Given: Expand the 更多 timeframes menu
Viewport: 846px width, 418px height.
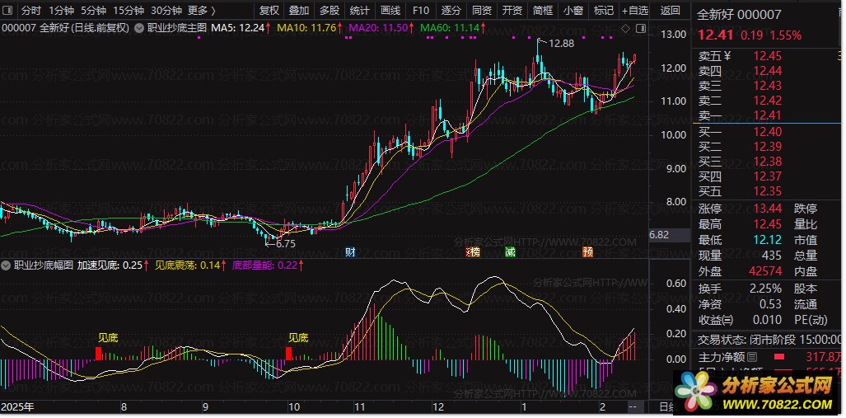Looking at the screenshot, I should coord(201,11).
